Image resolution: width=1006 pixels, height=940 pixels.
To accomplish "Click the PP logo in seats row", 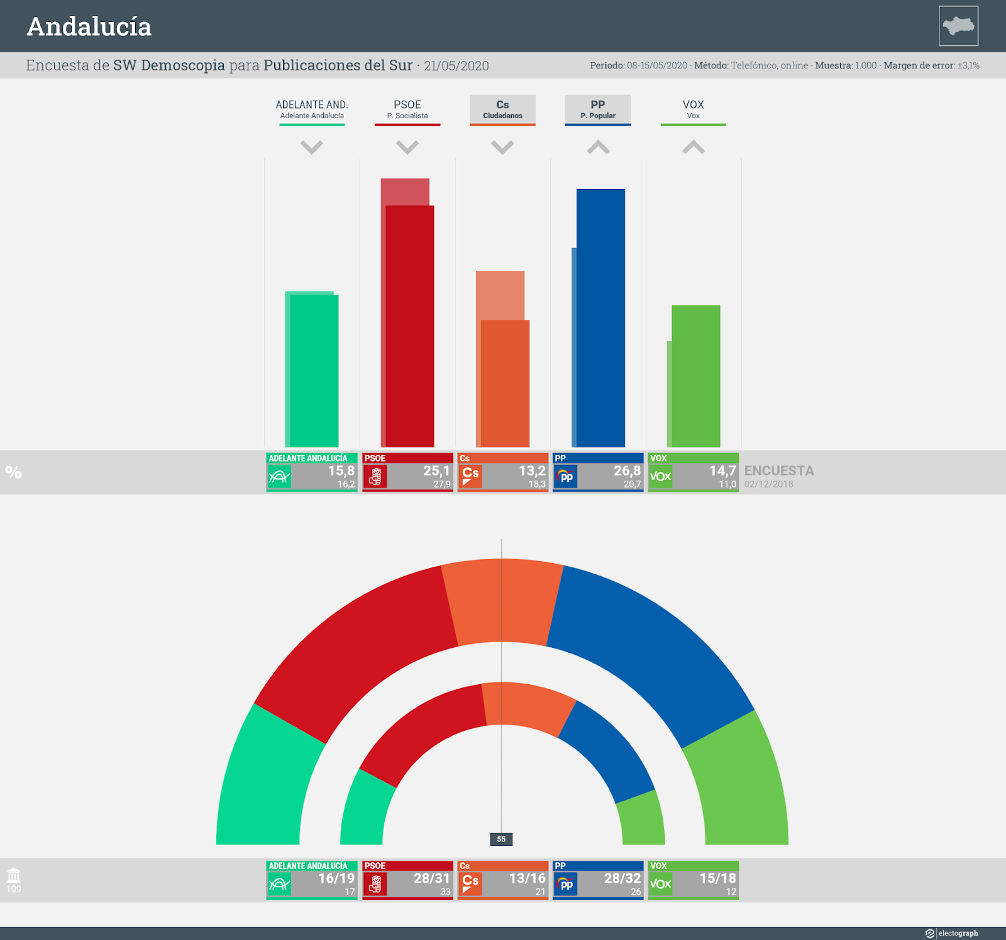I will pyautogui.click(x=566, y=884).
